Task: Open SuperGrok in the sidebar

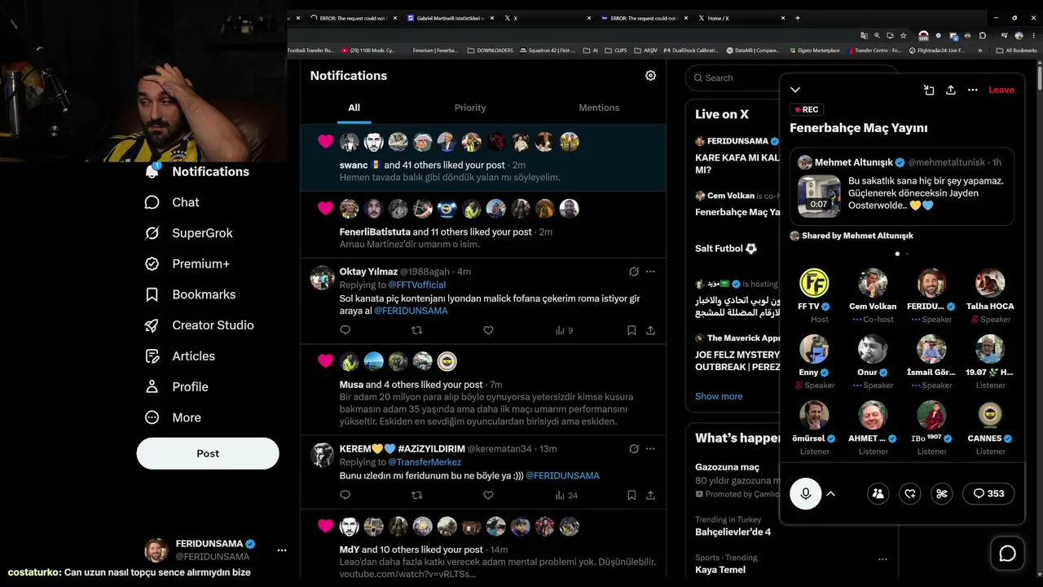Action: (x=188, y=233)
